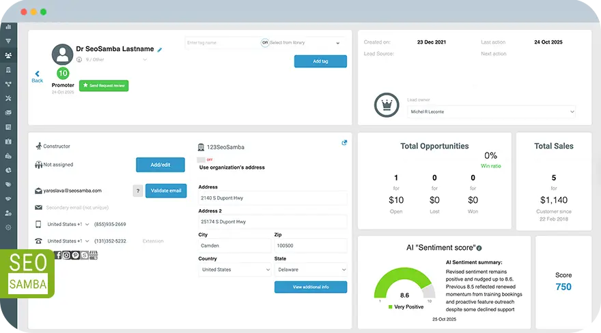Click the Send Request review button
The image size is (601, 333).
click(x=104, y=86)
